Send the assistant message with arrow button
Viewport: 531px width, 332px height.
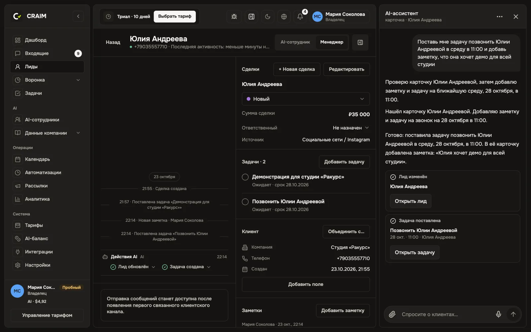pyautogui.click(x=513, y=314)
